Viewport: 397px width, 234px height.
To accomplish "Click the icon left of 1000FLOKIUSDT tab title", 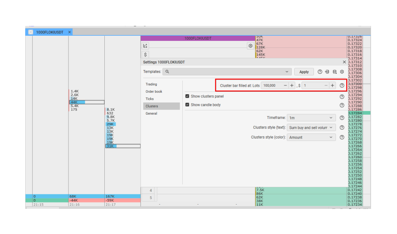I will (31, 32).
